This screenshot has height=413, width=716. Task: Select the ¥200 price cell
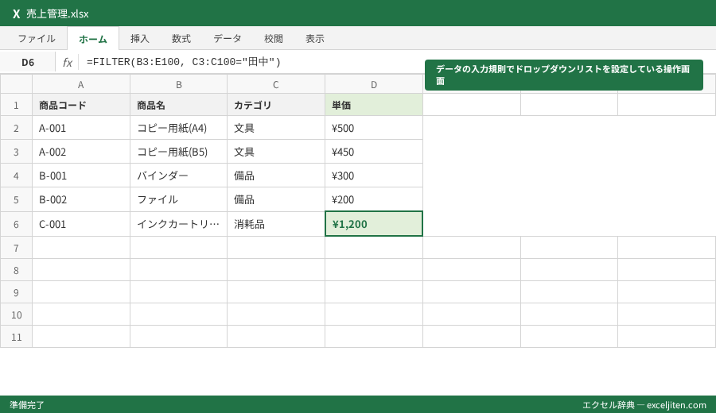click(374, 199)
